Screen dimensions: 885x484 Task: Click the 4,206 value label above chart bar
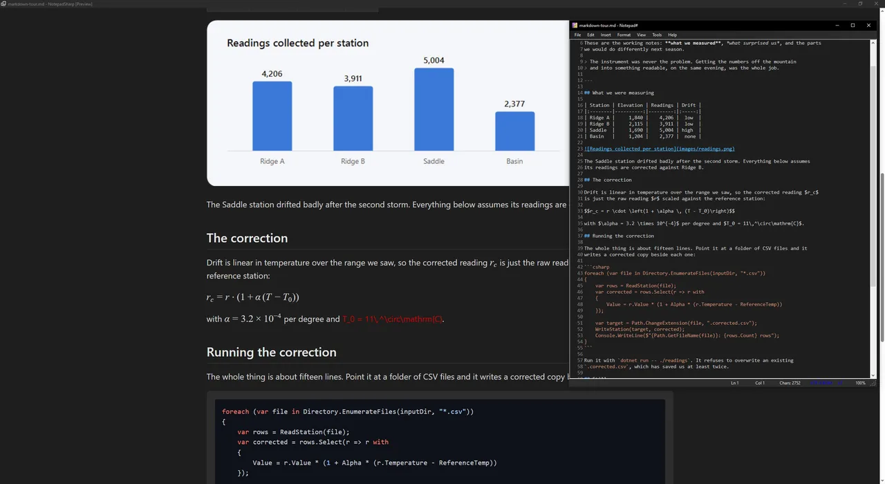pyautogui.click(x=272, y=74)
